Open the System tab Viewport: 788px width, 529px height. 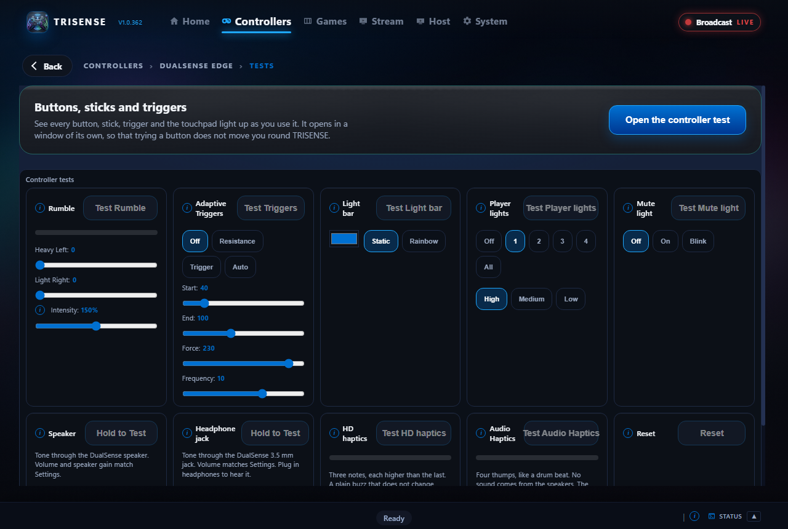(x=485, y=22)
